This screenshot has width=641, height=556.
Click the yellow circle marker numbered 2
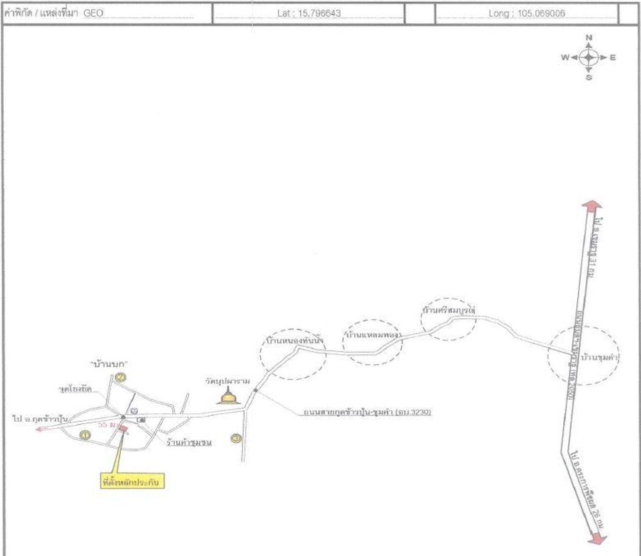(120, 378)
